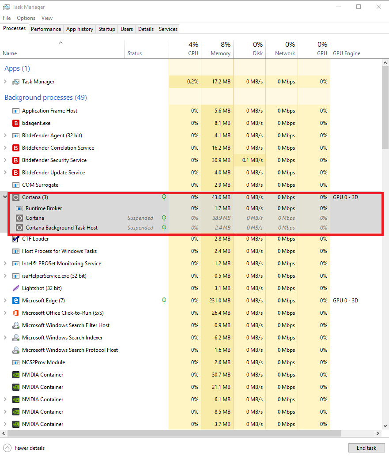Viewport: 389px width, 456px height.
Task: Open the Users tab
Action: click(x=127, y=29)
